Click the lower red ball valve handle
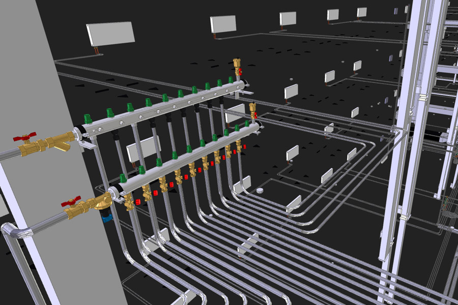The image size is (458, 305). click(71, 201)
